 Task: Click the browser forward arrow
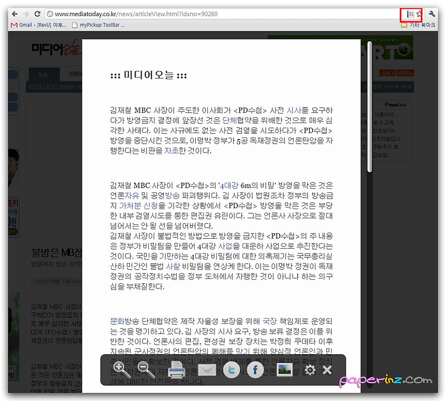(26, 13)
